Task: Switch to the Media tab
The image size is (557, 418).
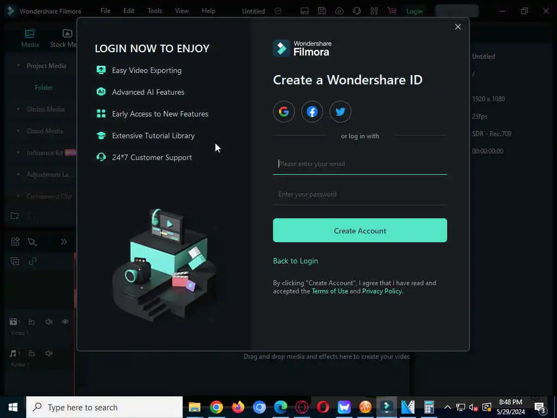Action: pyautogui.click(x=30, y=39)
